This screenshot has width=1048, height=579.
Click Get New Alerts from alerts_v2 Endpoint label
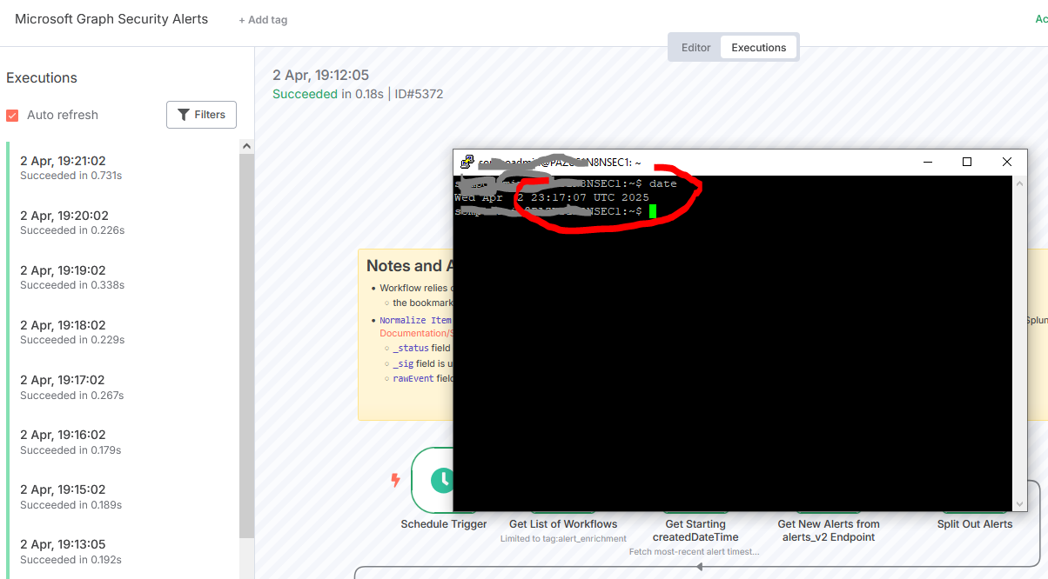pos(829,530)
